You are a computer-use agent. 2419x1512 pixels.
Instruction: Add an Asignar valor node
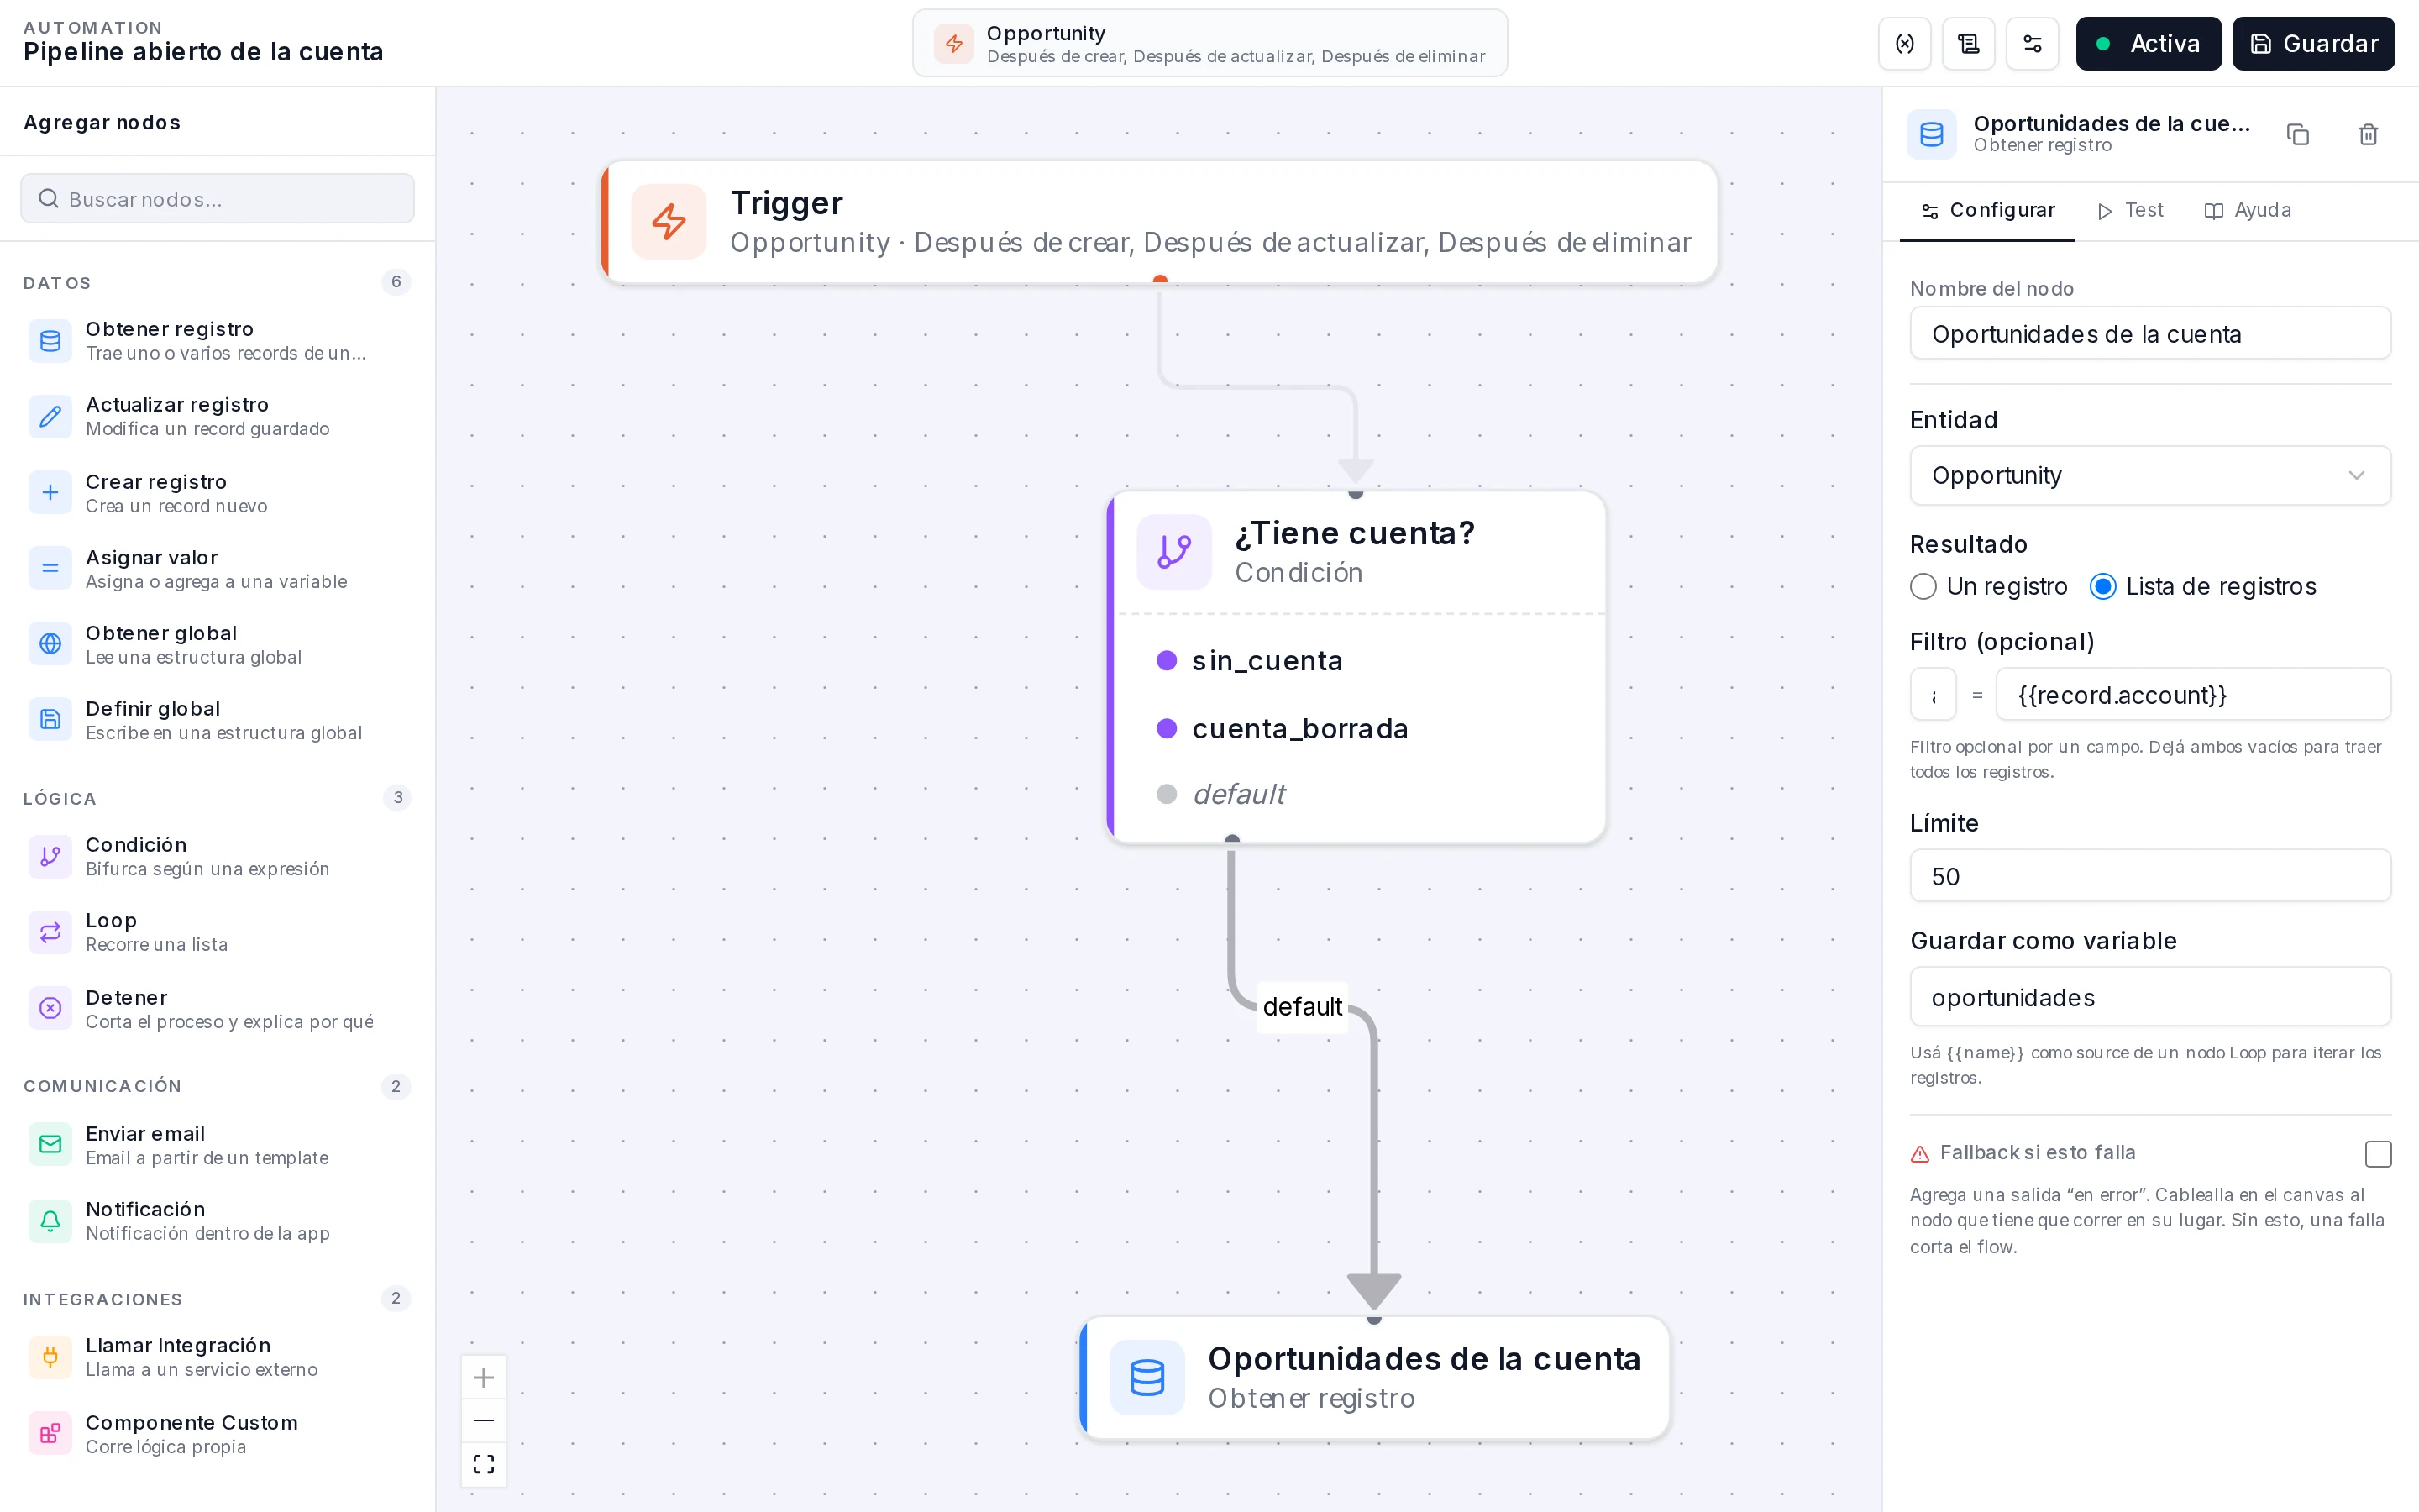coord(218,569)
